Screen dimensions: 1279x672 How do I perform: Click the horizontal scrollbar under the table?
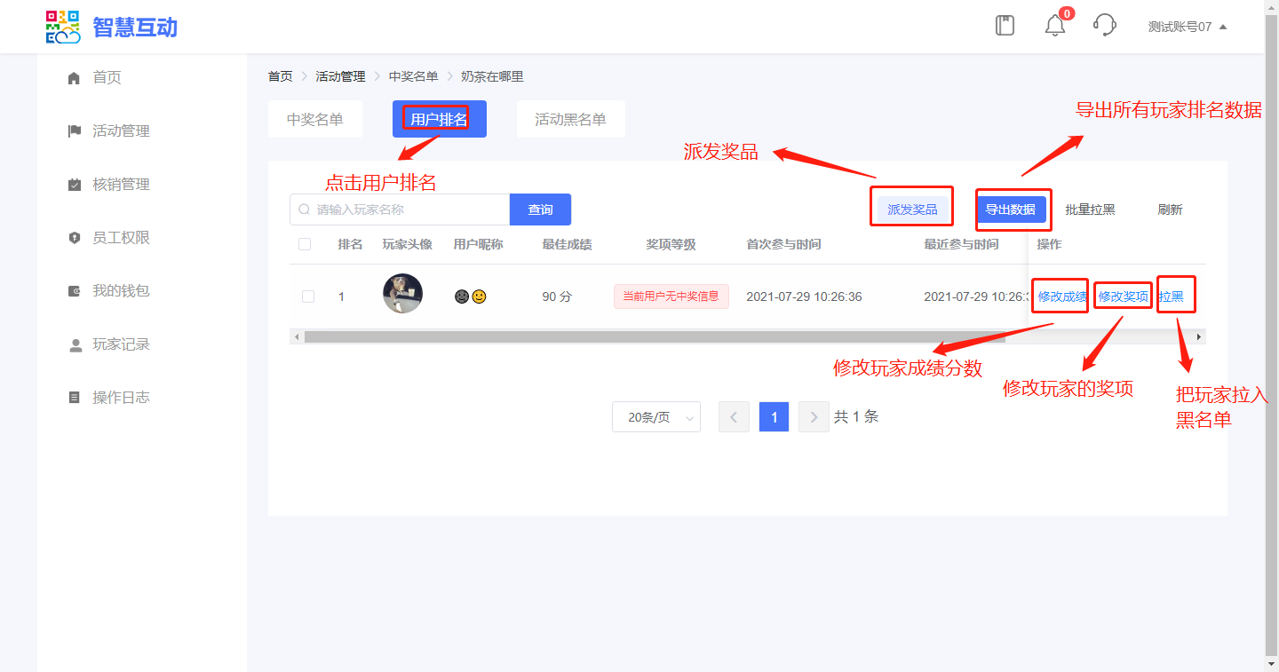[654, 337]
